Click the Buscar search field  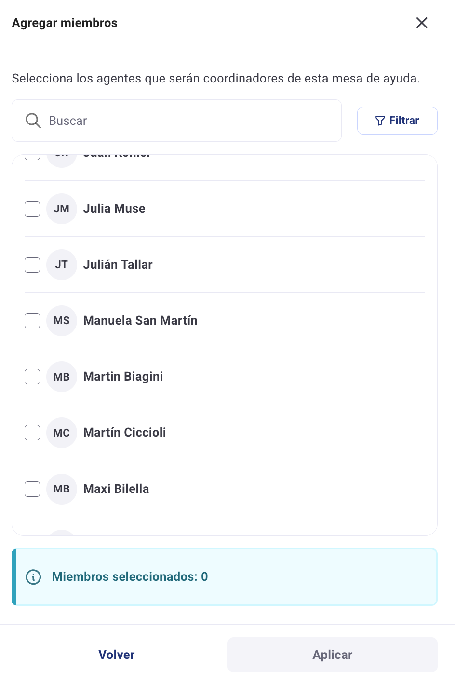tap(193, 121)
